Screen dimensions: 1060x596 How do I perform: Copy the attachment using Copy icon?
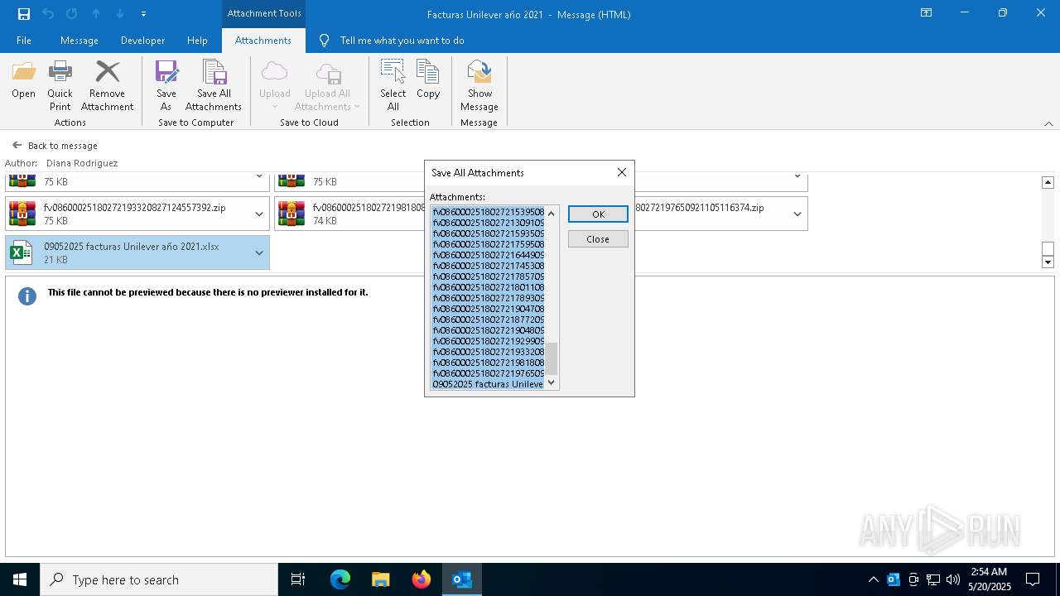(428, 80)
